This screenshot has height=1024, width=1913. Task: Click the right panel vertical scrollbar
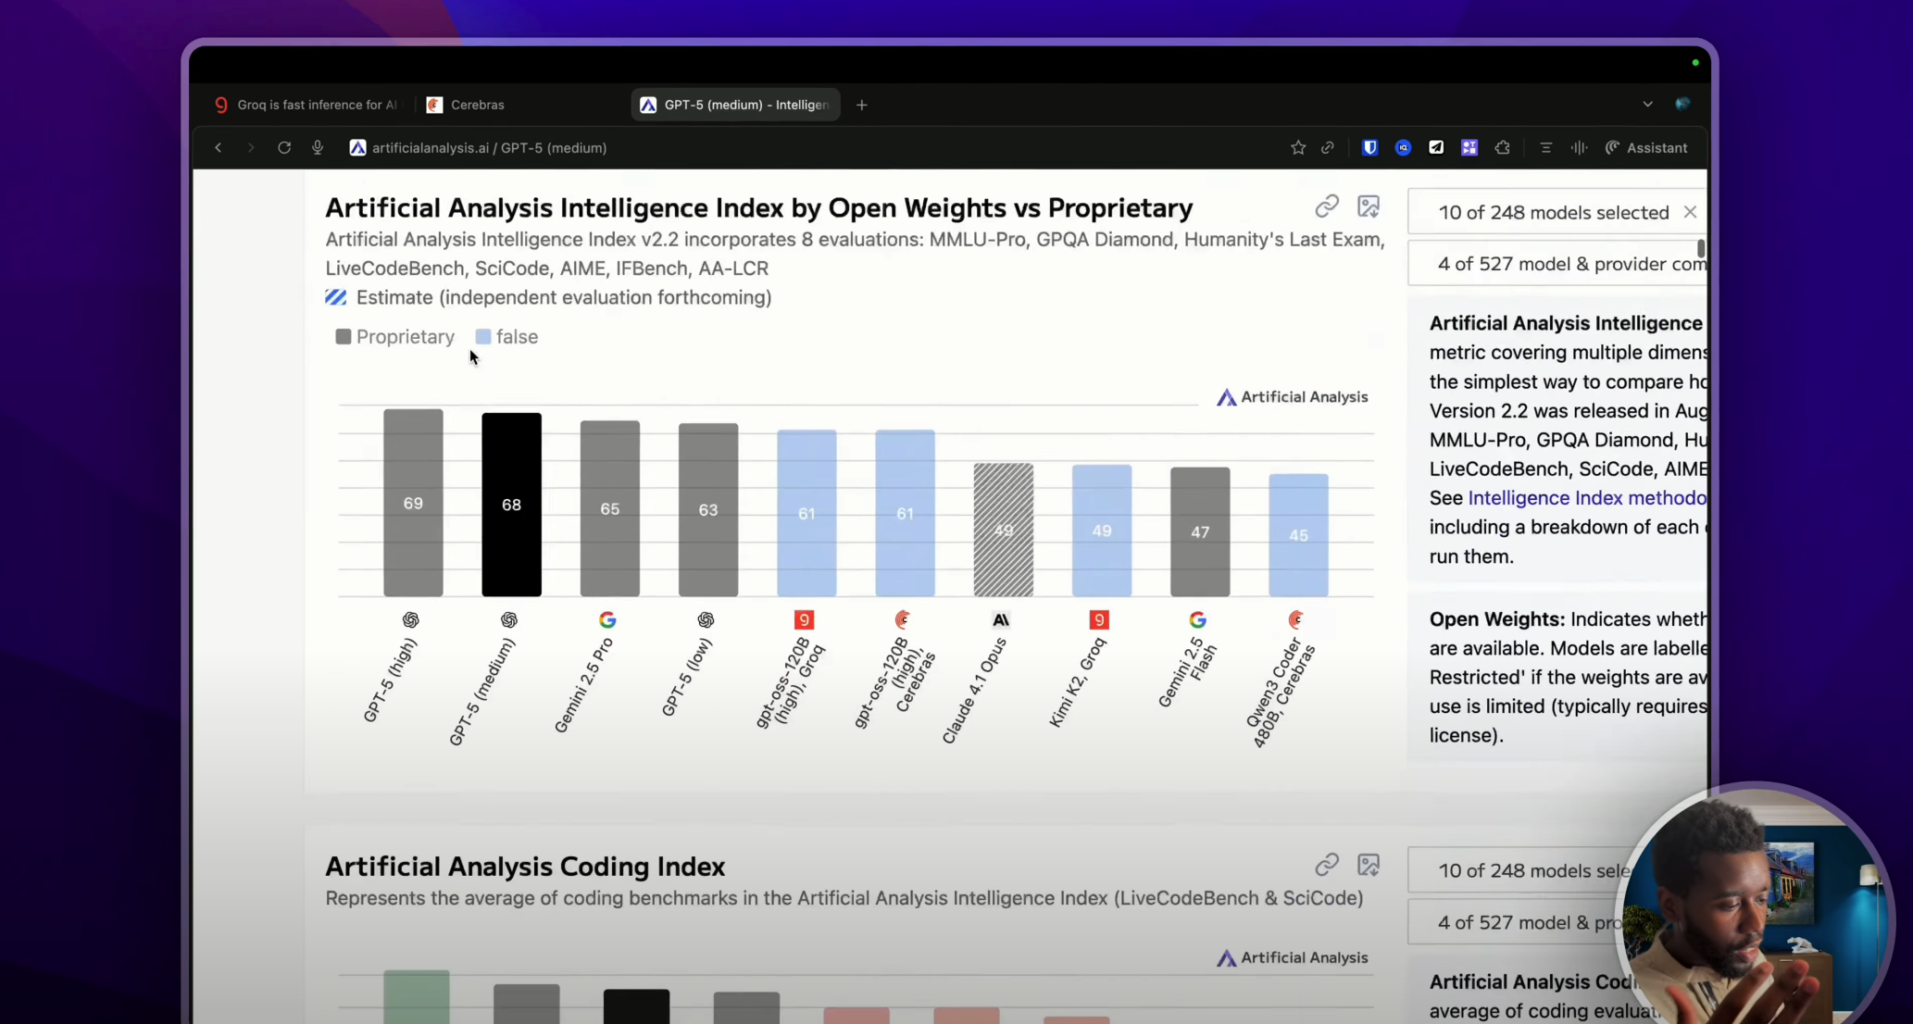tap(1701, 248)
